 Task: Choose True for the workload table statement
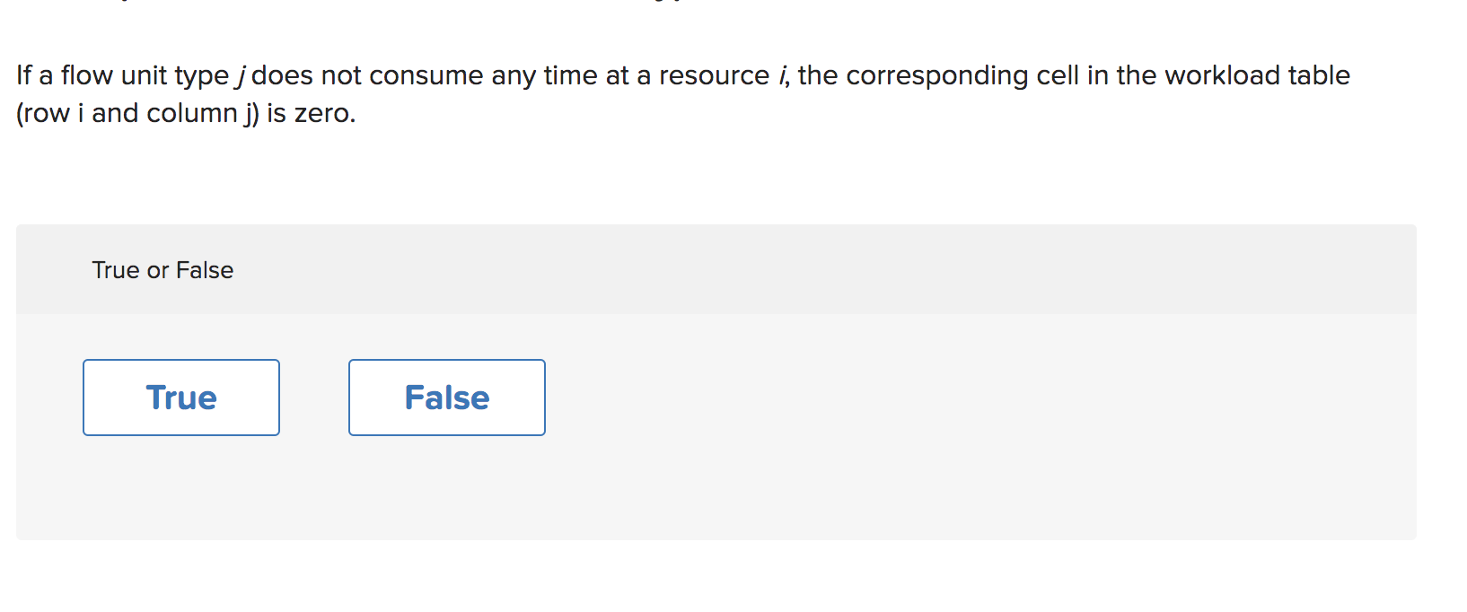(180, 397)
